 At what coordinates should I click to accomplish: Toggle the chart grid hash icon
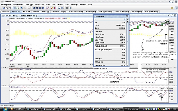coord(59,8)
